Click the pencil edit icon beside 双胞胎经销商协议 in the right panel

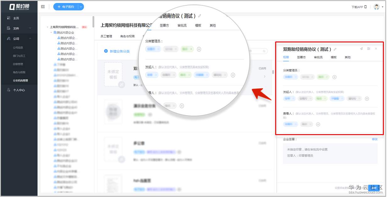335,49
